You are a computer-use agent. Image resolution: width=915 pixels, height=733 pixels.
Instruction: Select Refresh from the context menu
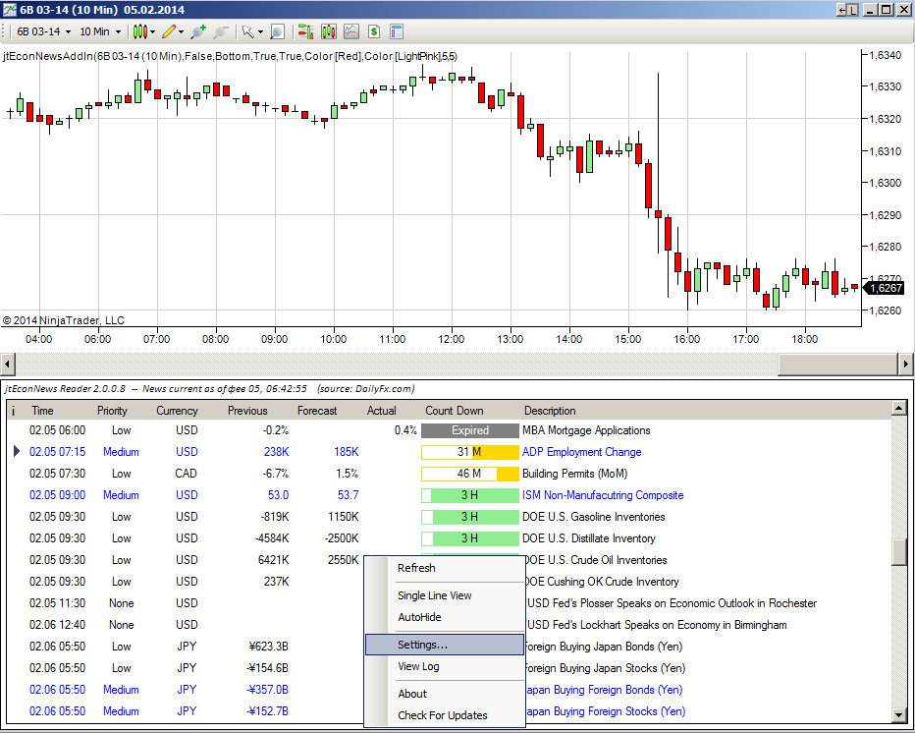[x=416, y=568]
